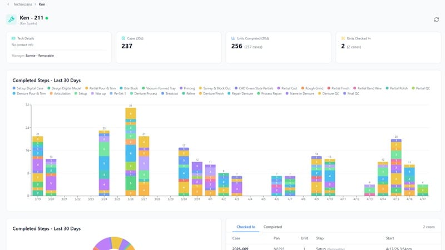Toggle Rough Grind legend entry
Image resolution: width=445 pixels, height=250 pixels.
coord(312,88)
